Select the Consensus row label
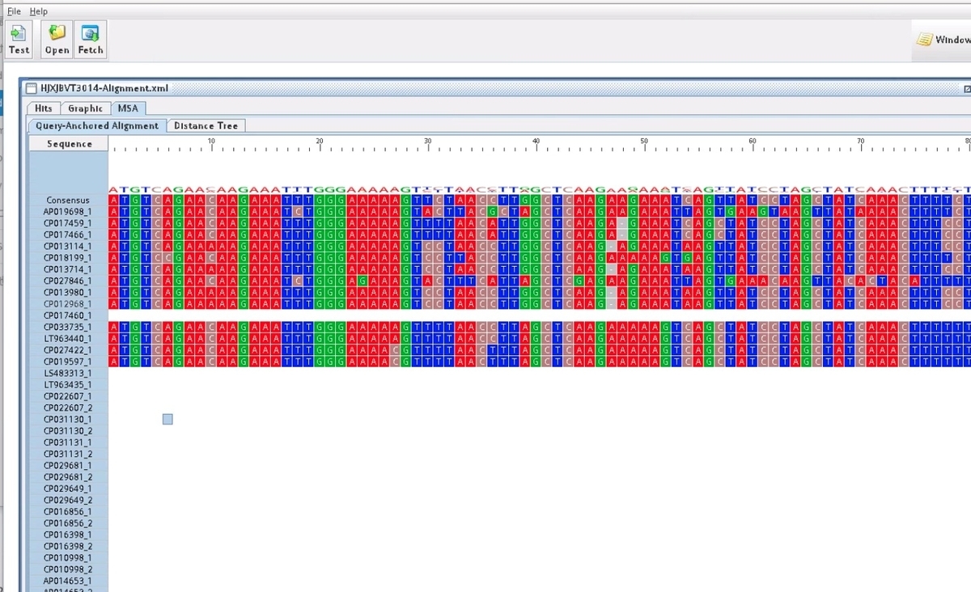Screen dimensions: 971x592 [x=68, y=200]
